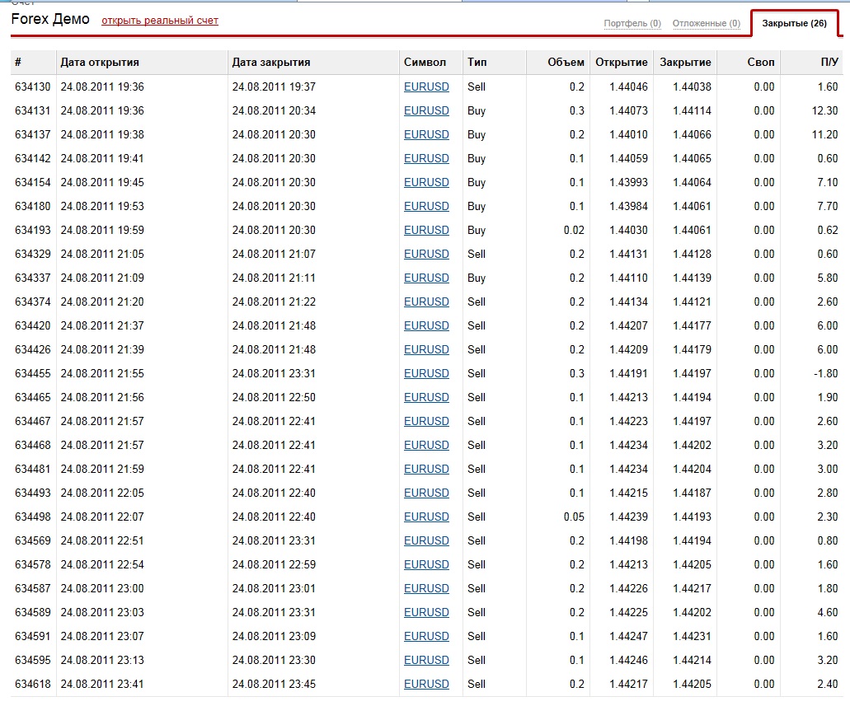Screen dimensions: 850x706
Task: Open EURUSD link for order 634337
Action: tap(426, 278)
